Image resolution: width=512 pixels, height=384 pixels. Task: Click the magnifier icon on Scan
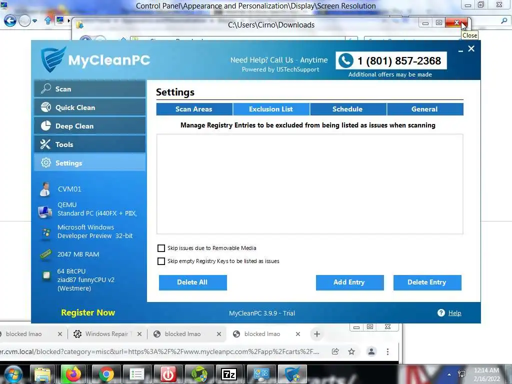click(x=45, y=88)
